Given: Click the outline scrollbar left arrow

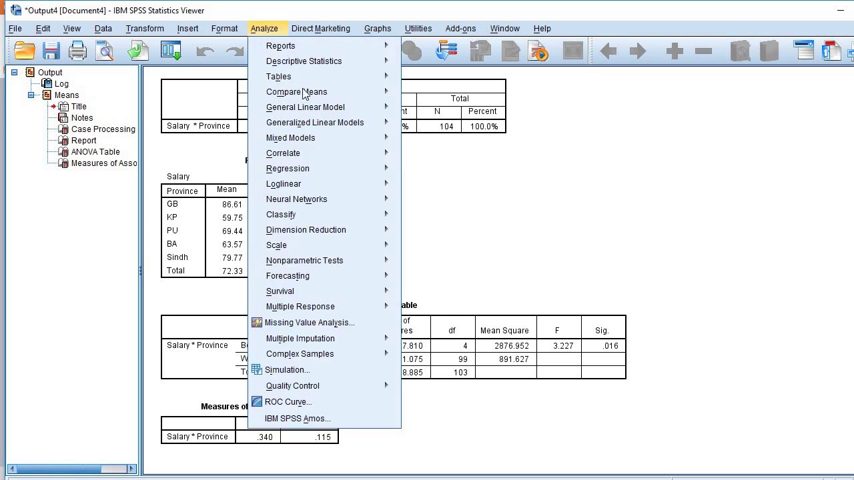Looking at the screenshot, I should (x=12, y=469).
